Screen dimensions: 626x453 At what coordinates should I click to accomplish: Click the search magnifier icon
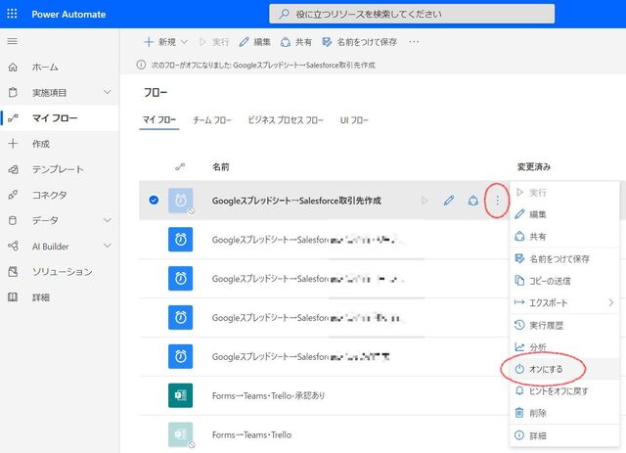coord(284,14)
